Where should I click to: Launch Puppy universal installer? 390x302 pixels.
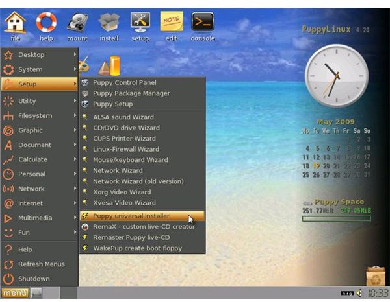[x=142, y=216]
